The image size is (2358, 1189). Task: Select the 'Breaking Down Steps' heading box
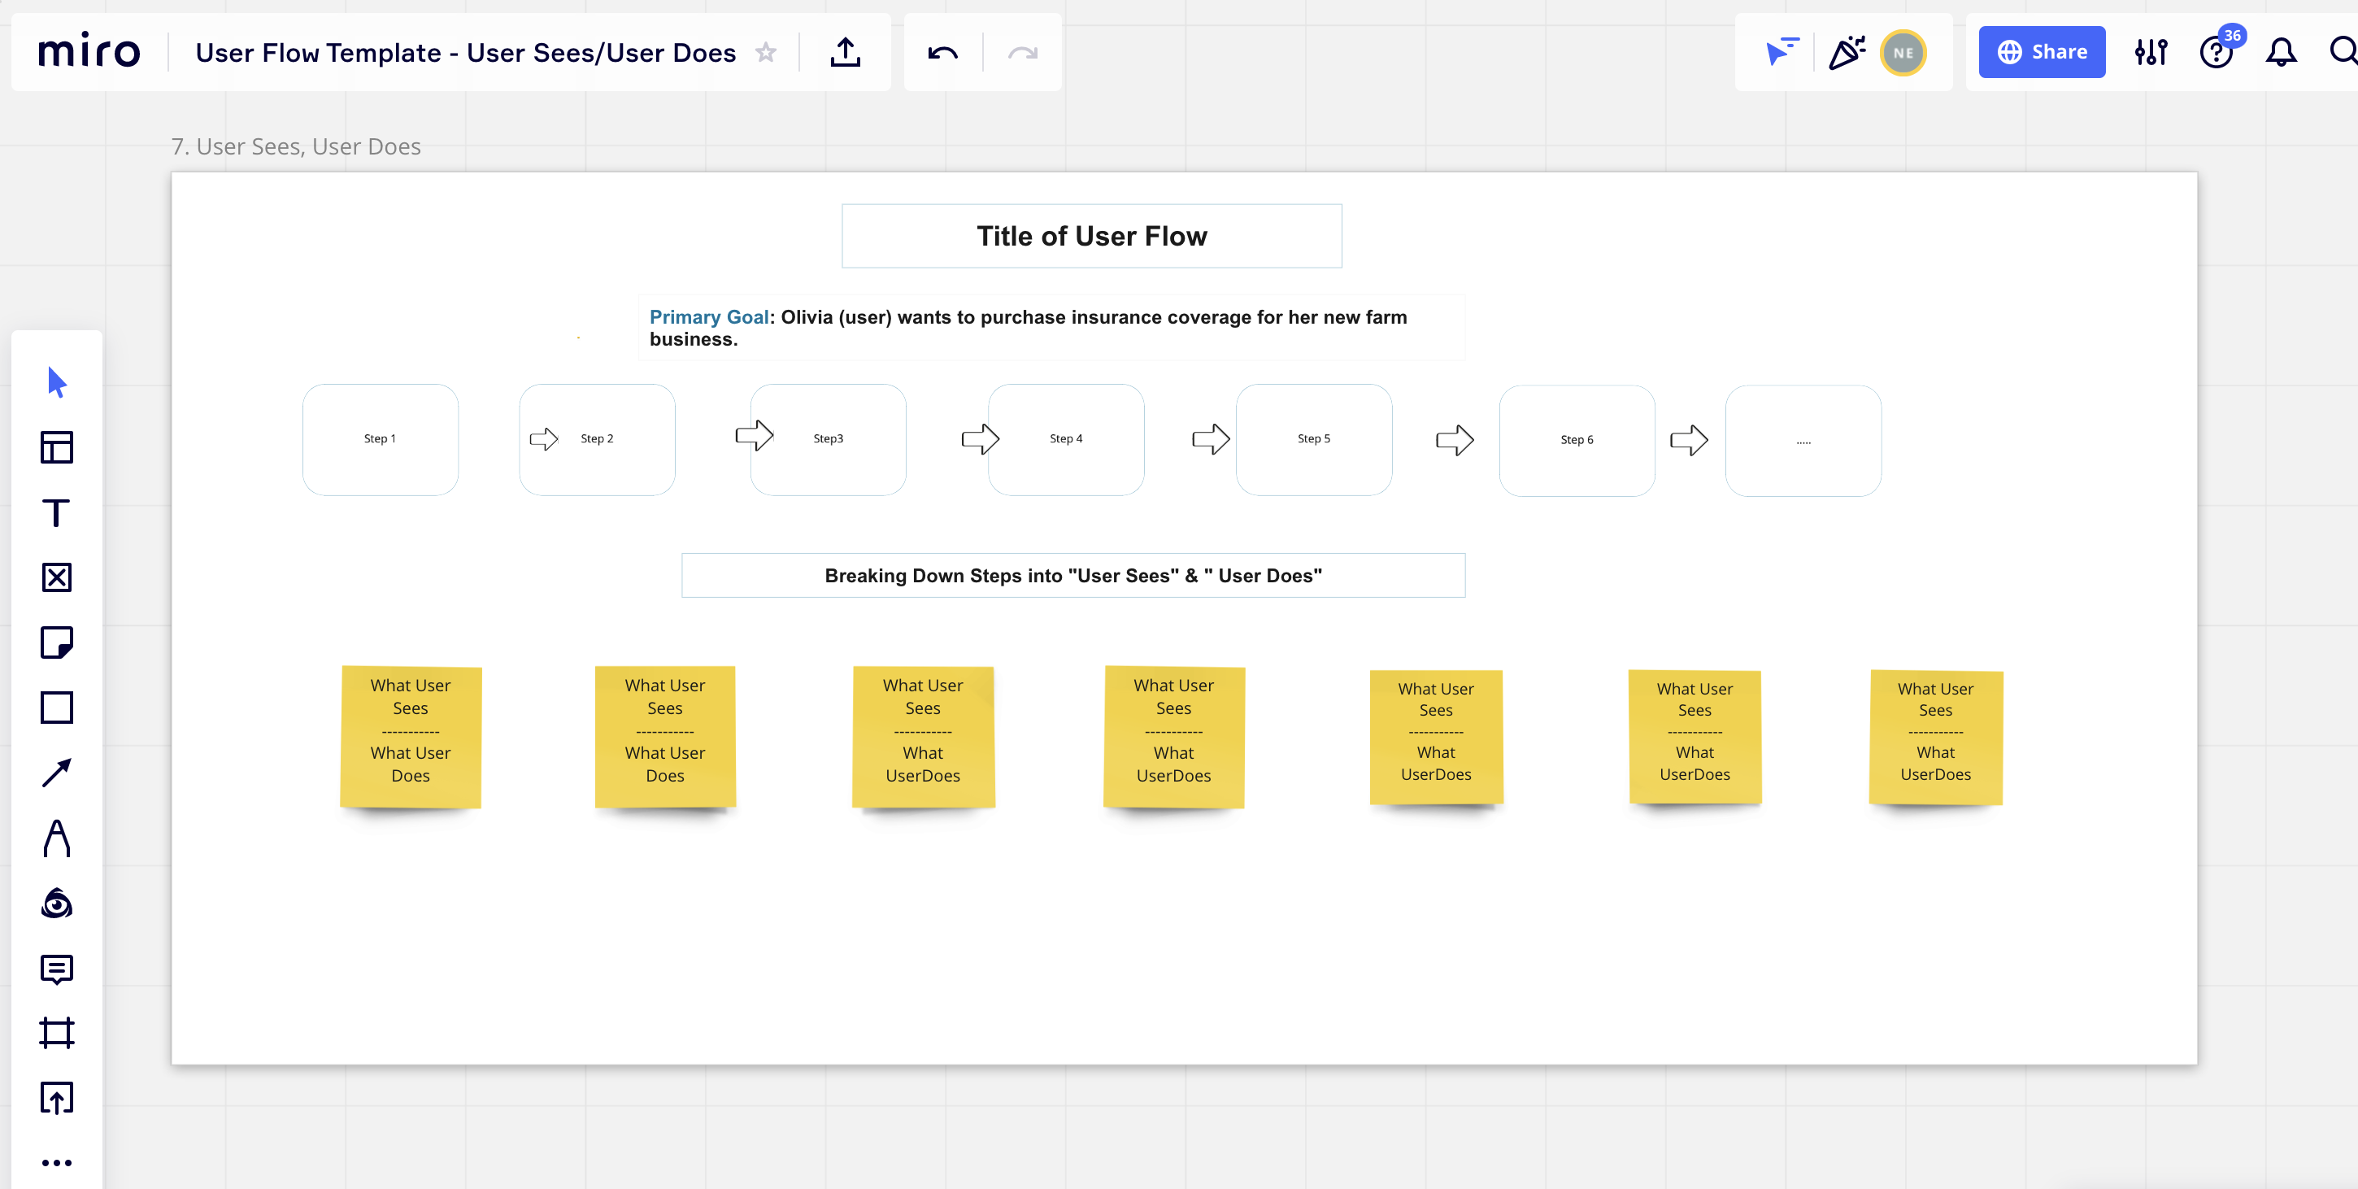pos(1072,575)
